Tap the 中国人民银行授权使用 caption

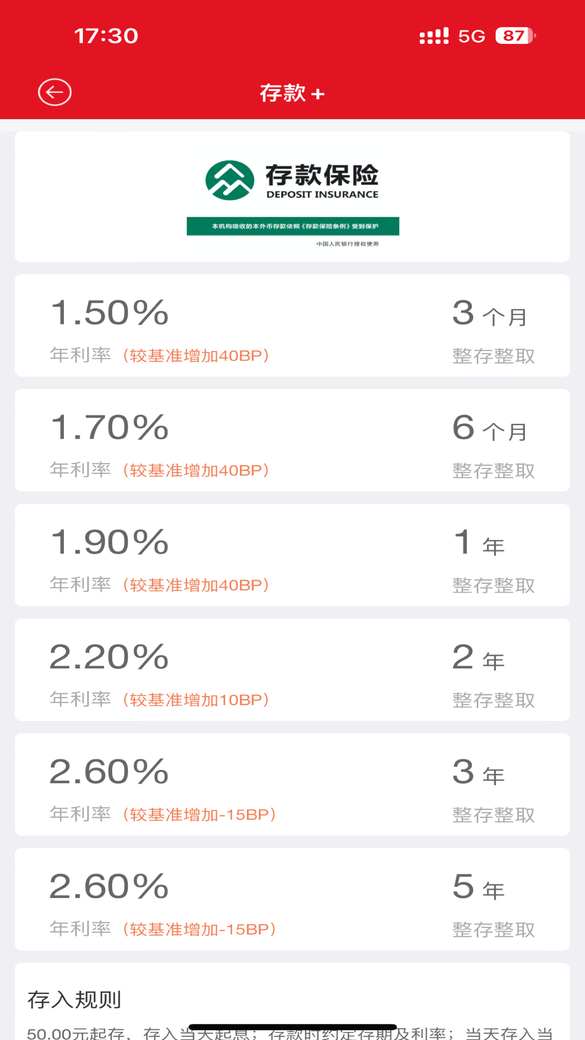coord(348,244)
